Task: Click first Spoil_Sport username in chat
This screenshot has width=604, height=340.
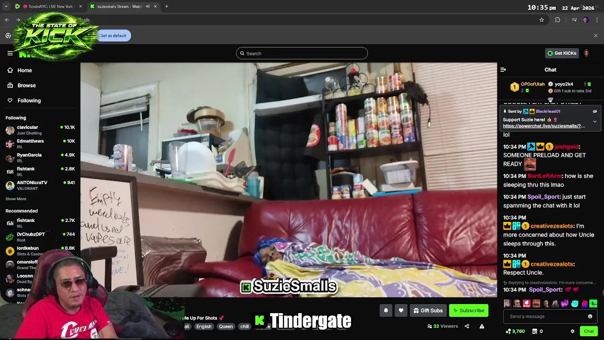Action: (x=544, y=197)
